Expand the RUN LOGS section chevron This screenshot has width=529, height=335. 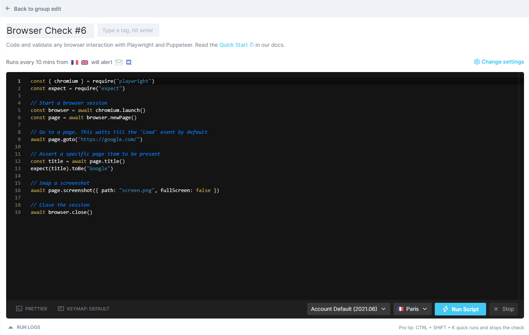(x=10, y=327)
